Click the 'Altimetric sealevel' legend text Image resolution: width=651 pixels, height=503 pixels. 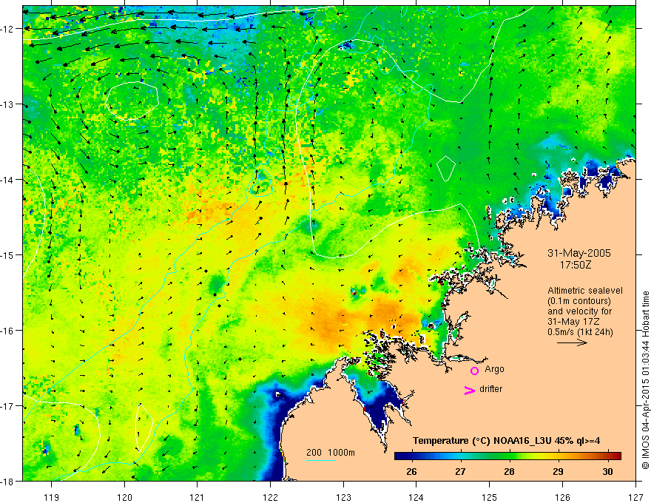(x=585, y=291)
